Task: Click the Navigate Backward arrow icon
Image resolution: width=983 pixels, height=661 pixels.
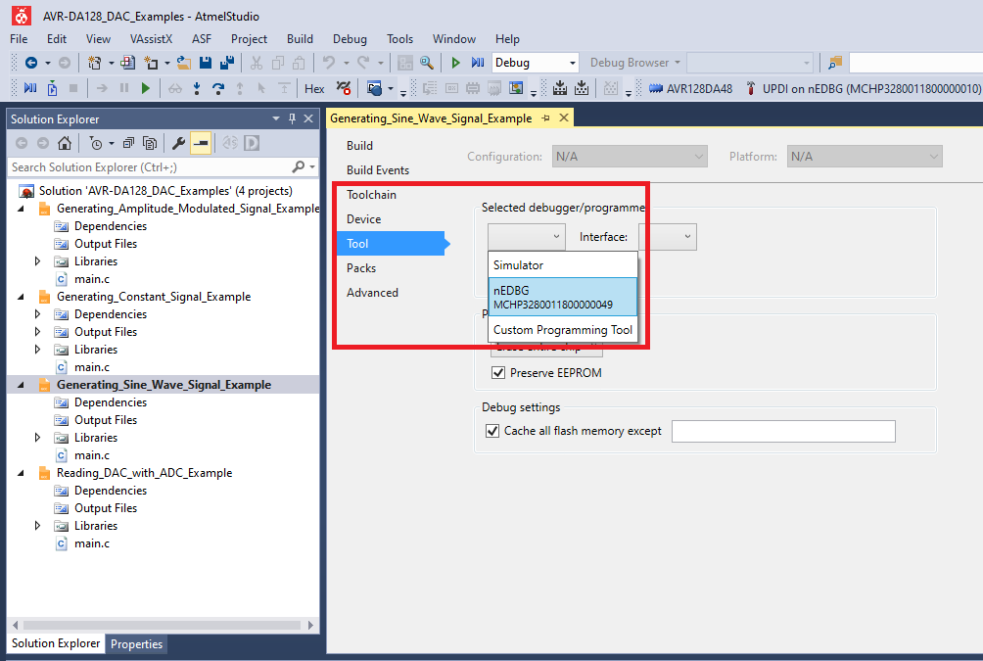Action: point(30,63)
